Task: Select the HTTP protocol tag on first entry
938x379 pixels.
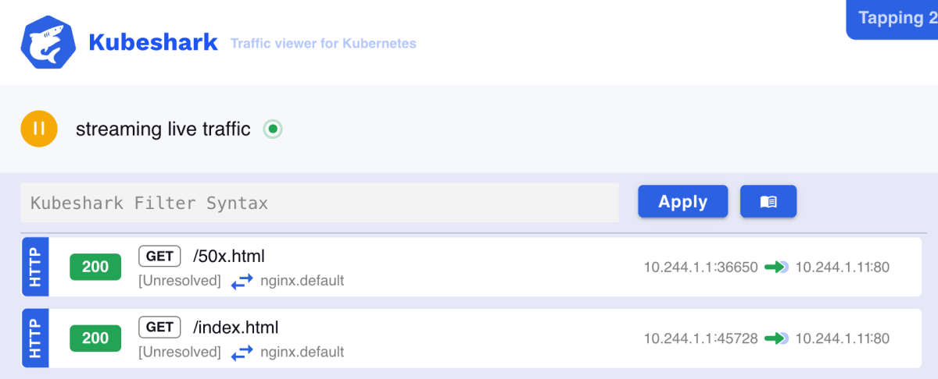Action: click(35, 267)
